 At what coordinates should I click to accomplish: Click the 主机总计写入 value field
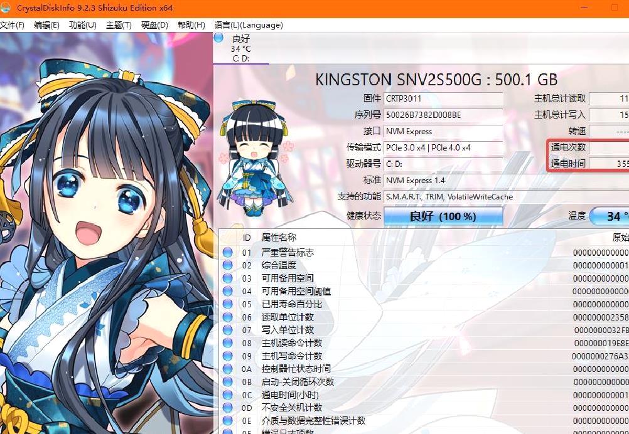[609, 115]
